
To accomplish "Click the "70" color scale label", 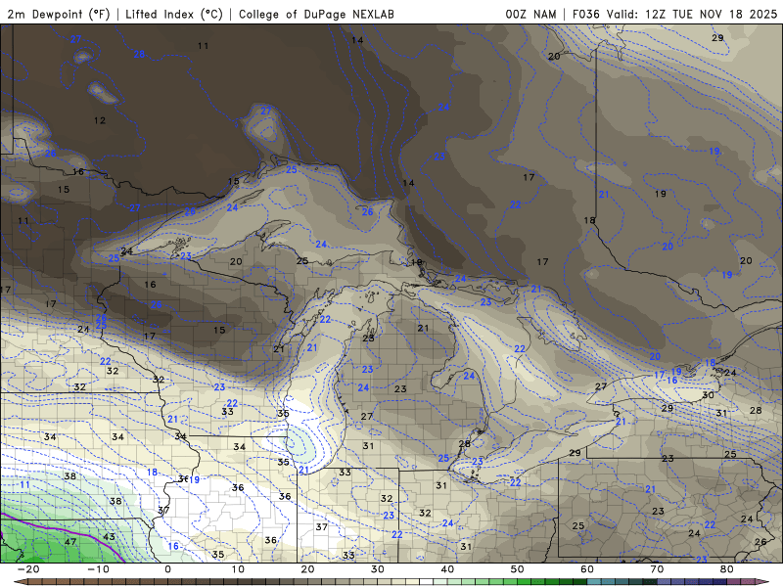I will [657, 569].
